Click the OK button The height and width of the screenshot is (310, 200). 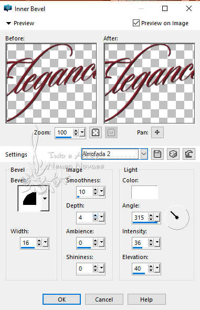tap(62, 299)
